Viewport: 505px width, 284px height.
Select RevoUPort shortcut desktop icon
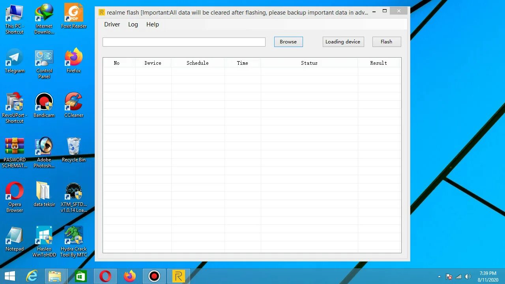(15, 108)
